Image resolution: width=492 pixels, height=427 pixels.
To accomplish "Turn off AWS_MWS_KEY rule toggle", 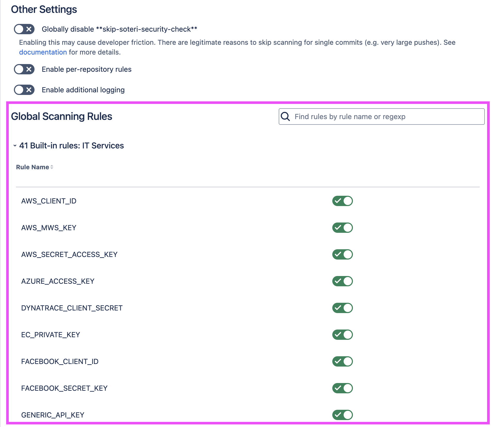I will [x=342, y=228].
